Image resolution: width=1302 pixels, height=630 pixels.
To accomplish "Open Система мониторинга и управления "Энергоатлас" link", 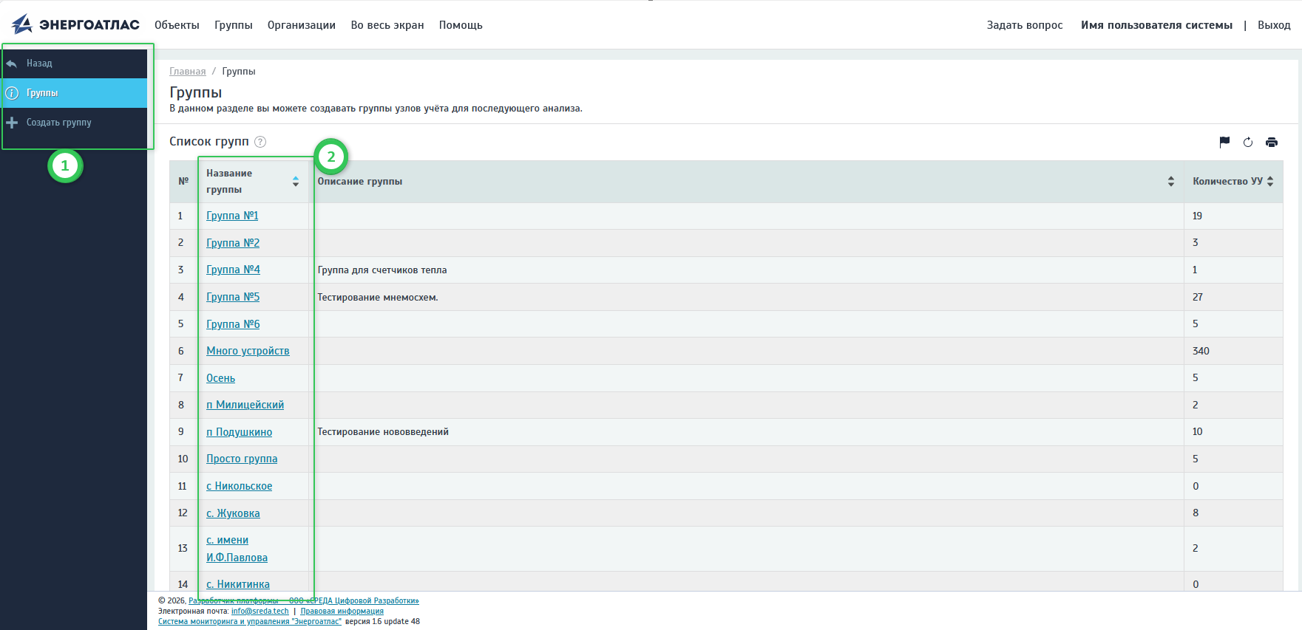I will 250,622.
